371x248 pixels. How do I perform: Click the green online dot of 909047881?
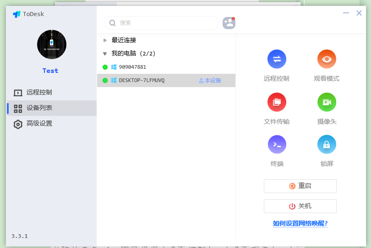[105, 67]
